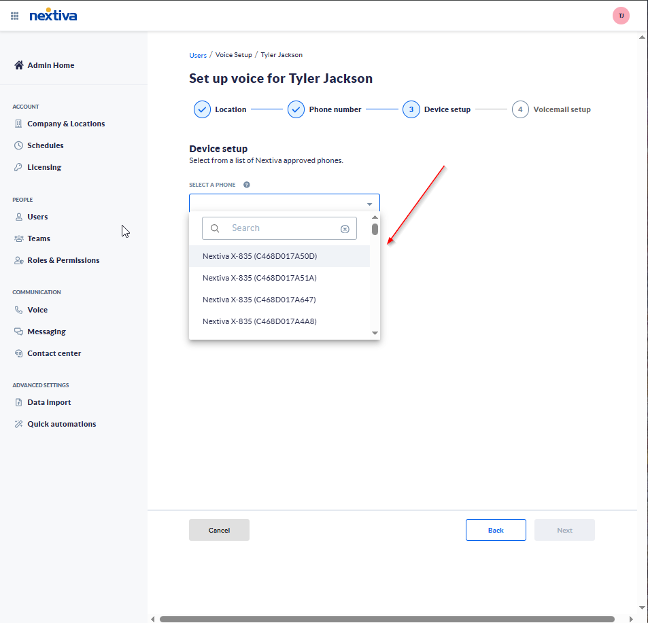
Task: Open the apps grid launcher icon
Action: (x=14, y=16)
